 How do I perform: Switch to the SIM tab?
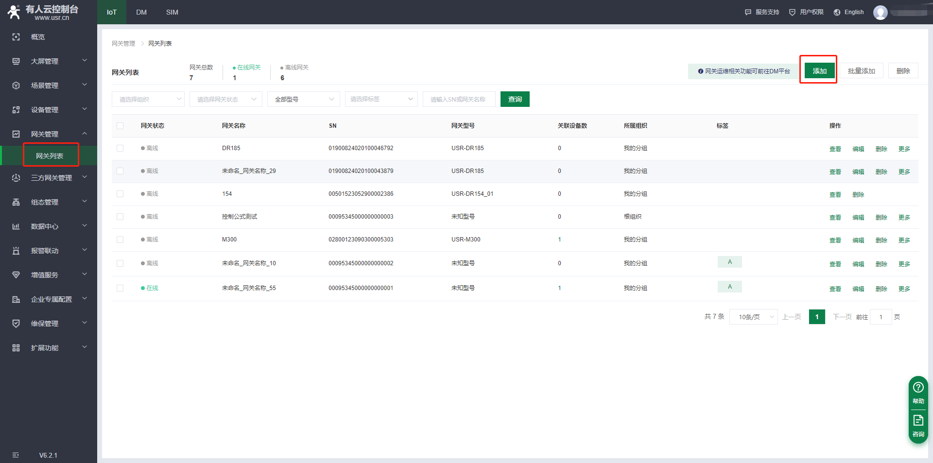click(172, 12)
